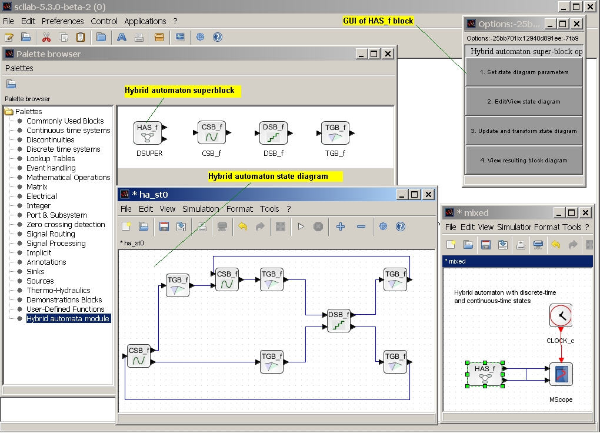Click the save floppy icon in ha_st0 toolbar
600x433 pixels.
[164, 227]
